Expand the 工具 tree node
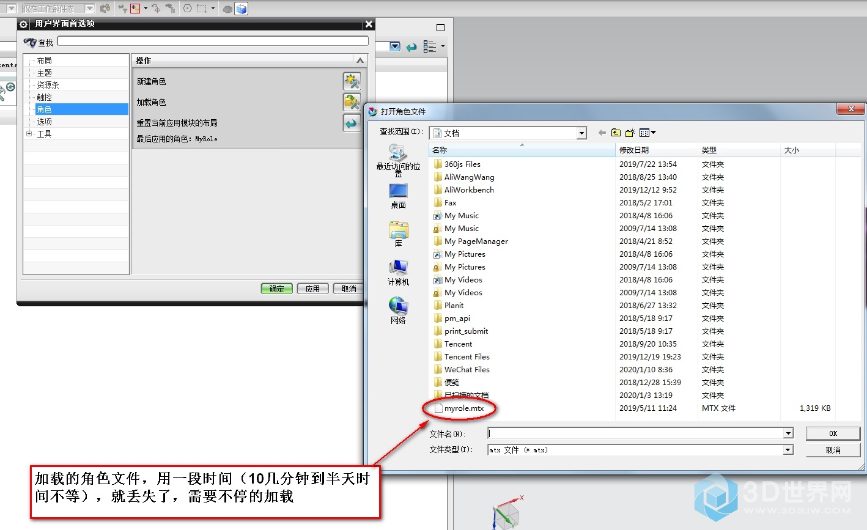The width and height of the screenshot is (867, 530). tap(29, 134)
